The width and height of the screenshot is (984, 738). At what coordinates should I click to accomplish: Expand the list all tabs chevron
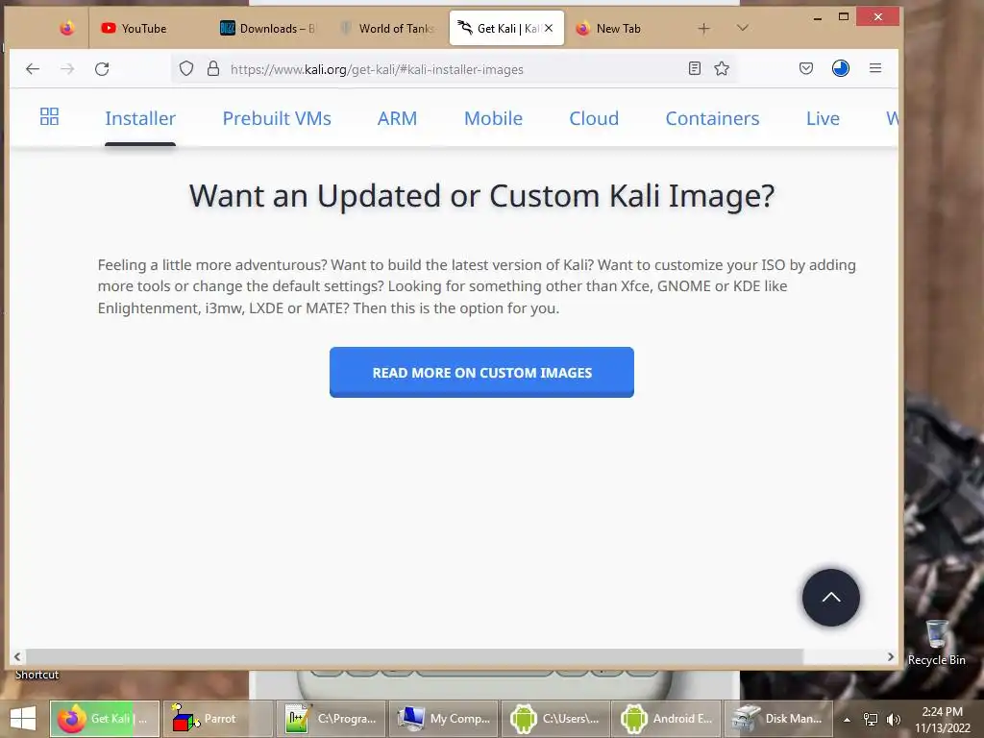(x=743, y=28)
